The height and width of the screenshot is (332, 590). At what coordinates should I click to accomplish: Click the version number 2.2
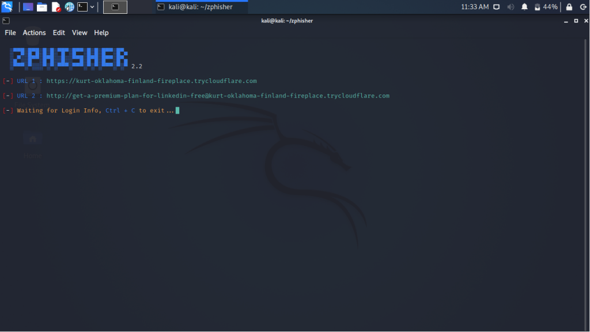point(137,66)
